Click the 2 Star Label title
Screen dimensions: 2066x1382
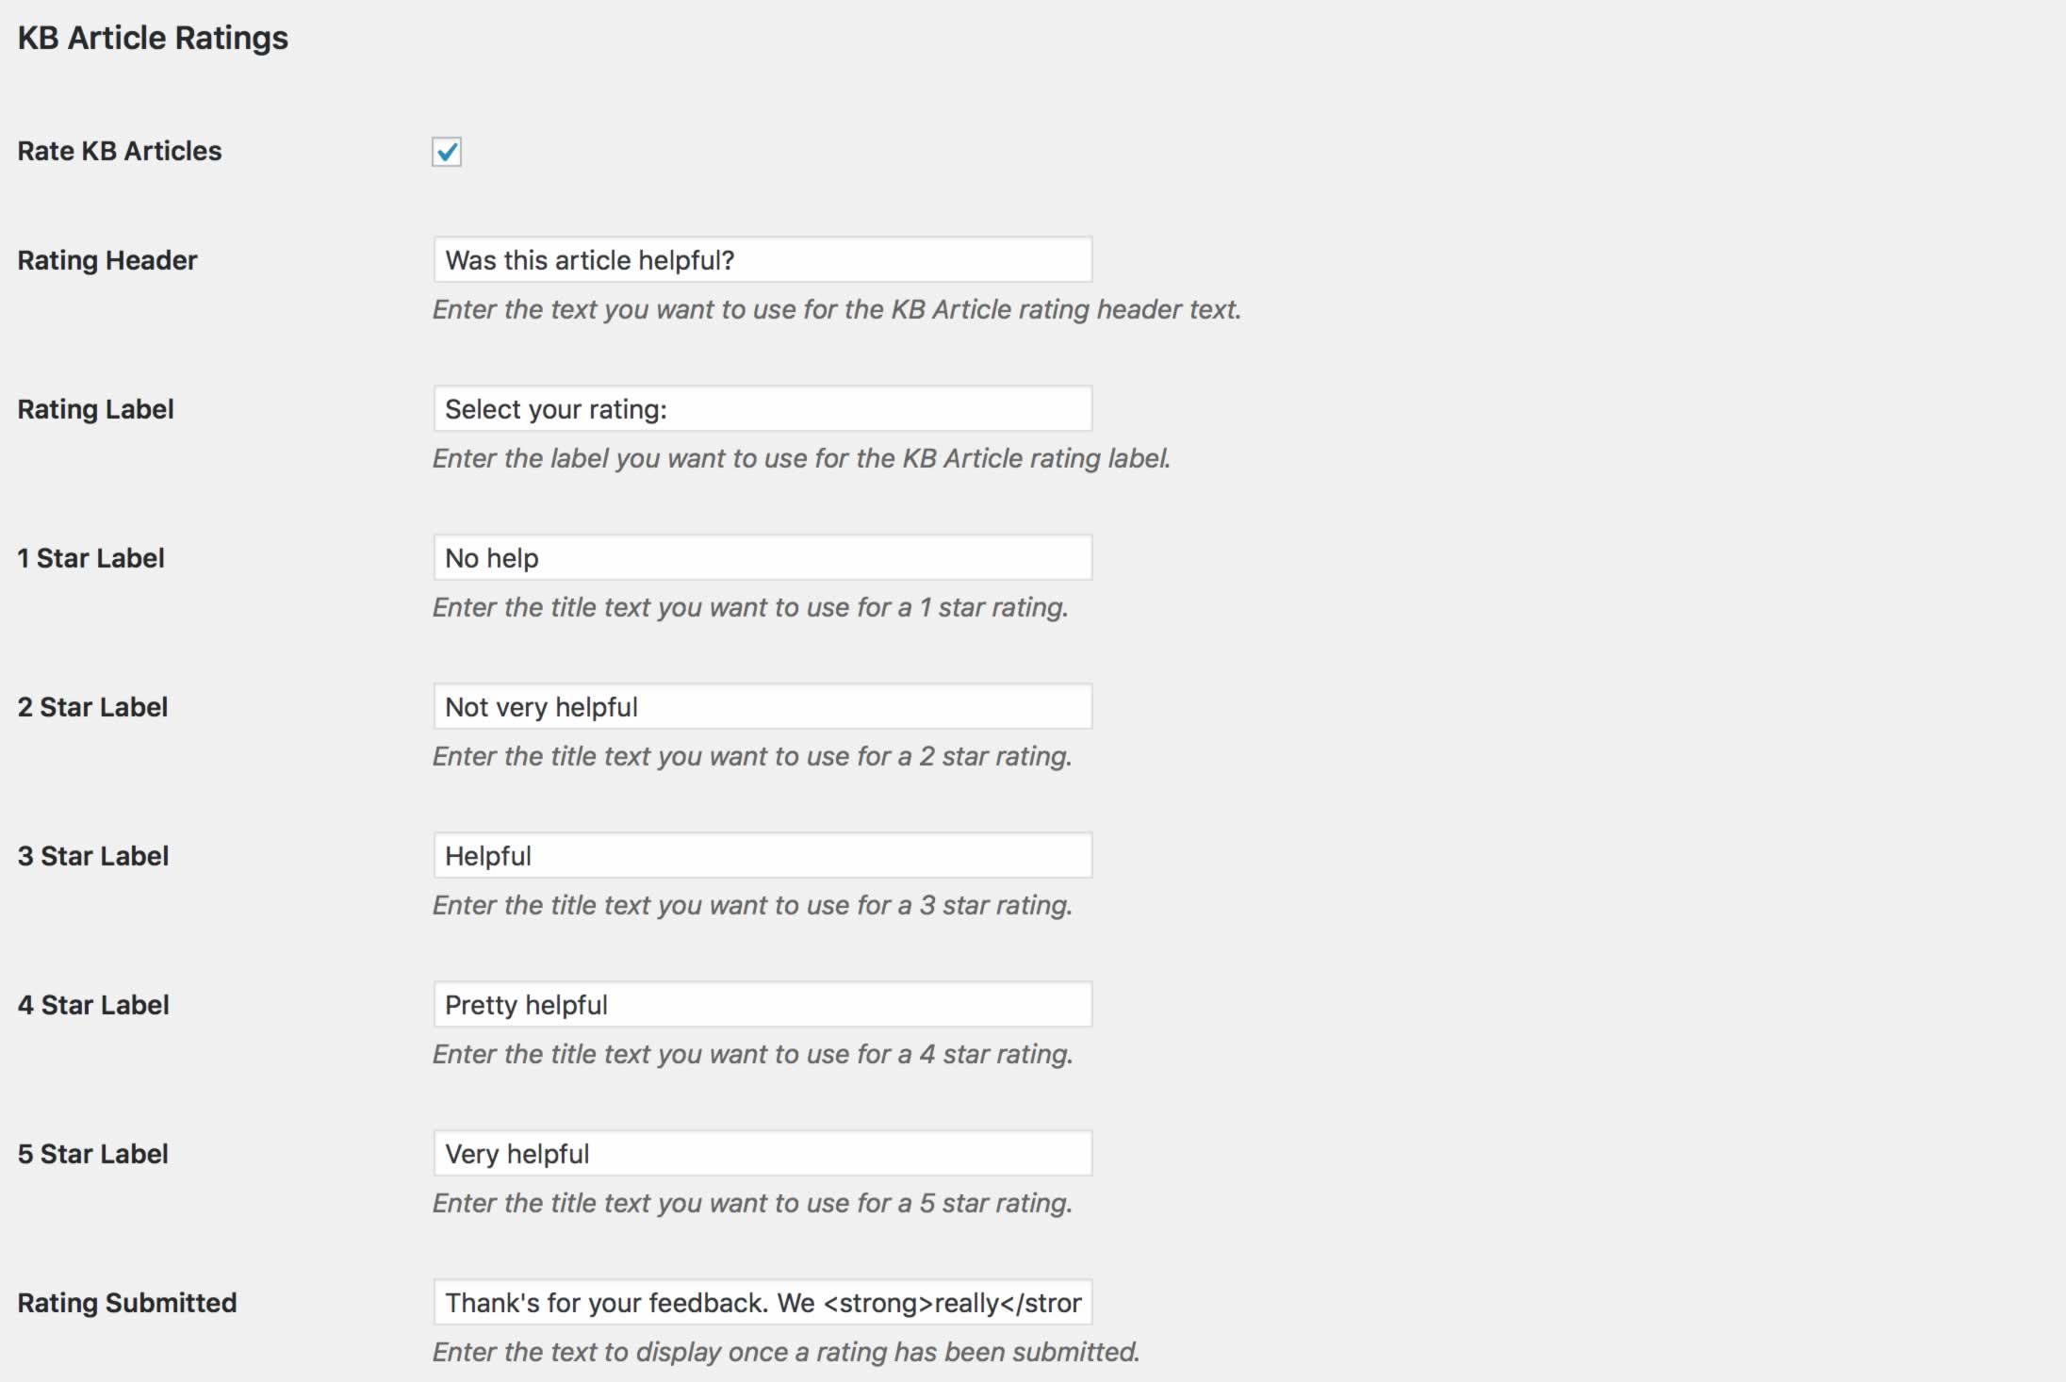coord(92,707)
